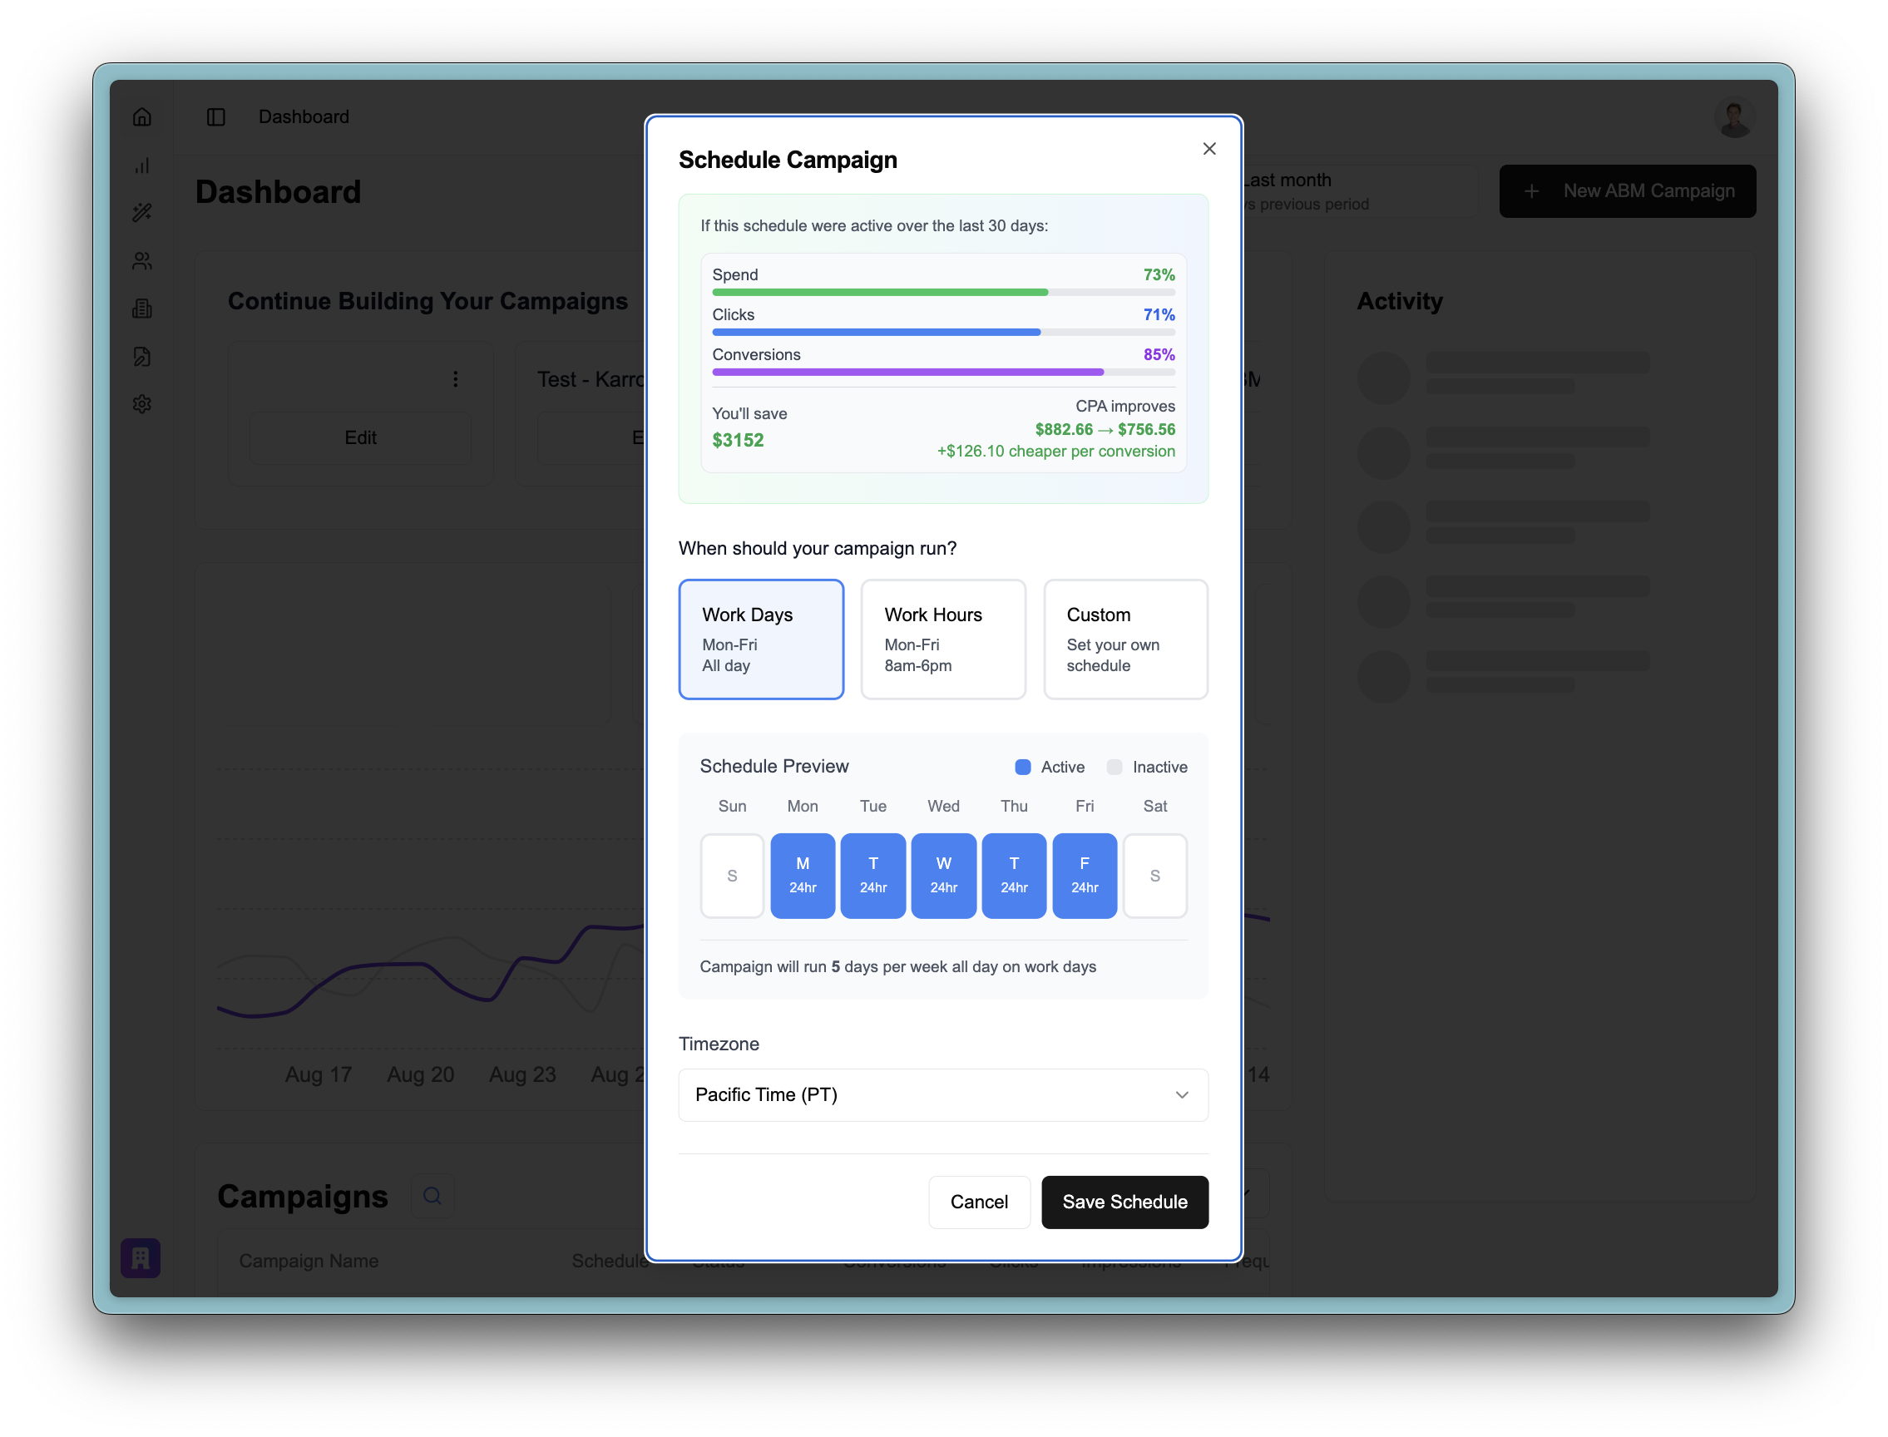
Task: Click the search icon next to Campaigns
Action: coord(432,1196)
